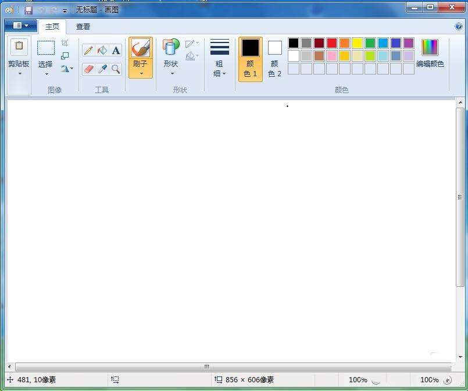
Task: Click the Save icon in quick access toolbar
Action: click(28, 10)
